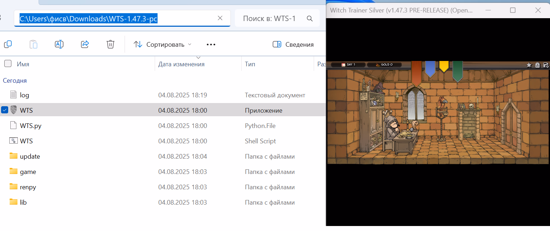Clear the address bar with X button

pyautogui.click(x=220, y=18)
